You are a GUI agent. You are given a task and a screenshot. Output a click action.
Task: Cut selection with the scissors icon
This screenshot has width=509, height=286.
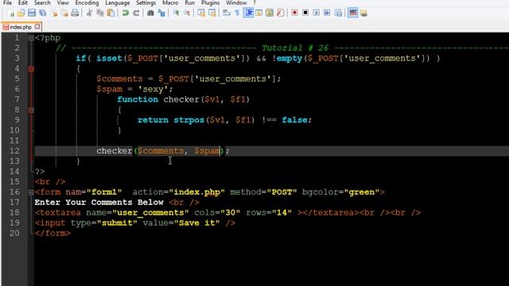click(90, 13)
